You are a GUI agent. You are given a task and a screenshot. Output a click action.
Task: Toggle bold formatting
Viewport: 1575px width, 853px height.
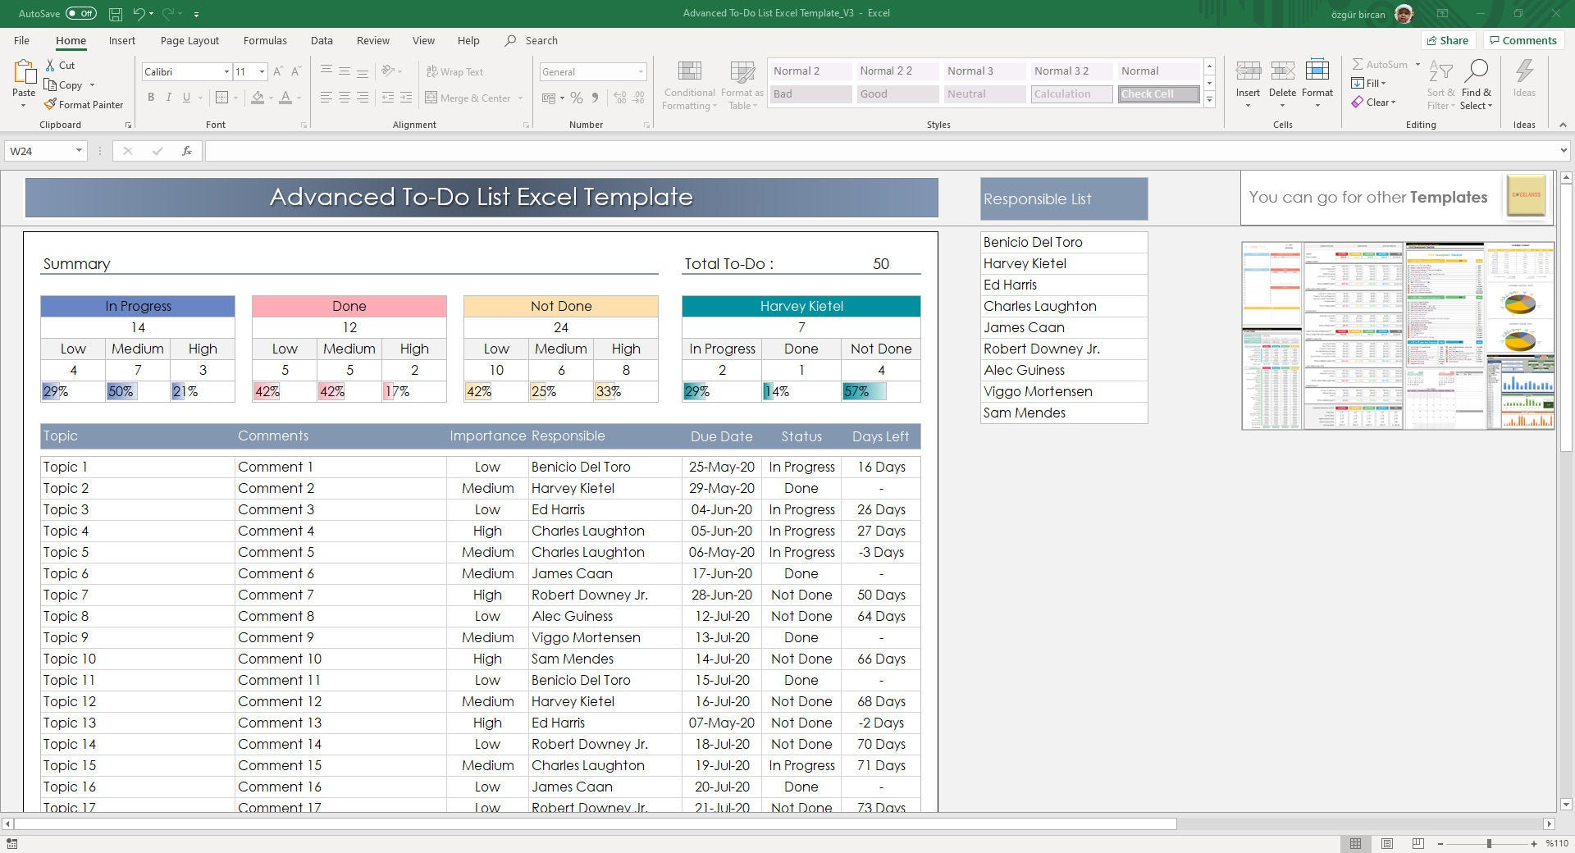point(151,97)
